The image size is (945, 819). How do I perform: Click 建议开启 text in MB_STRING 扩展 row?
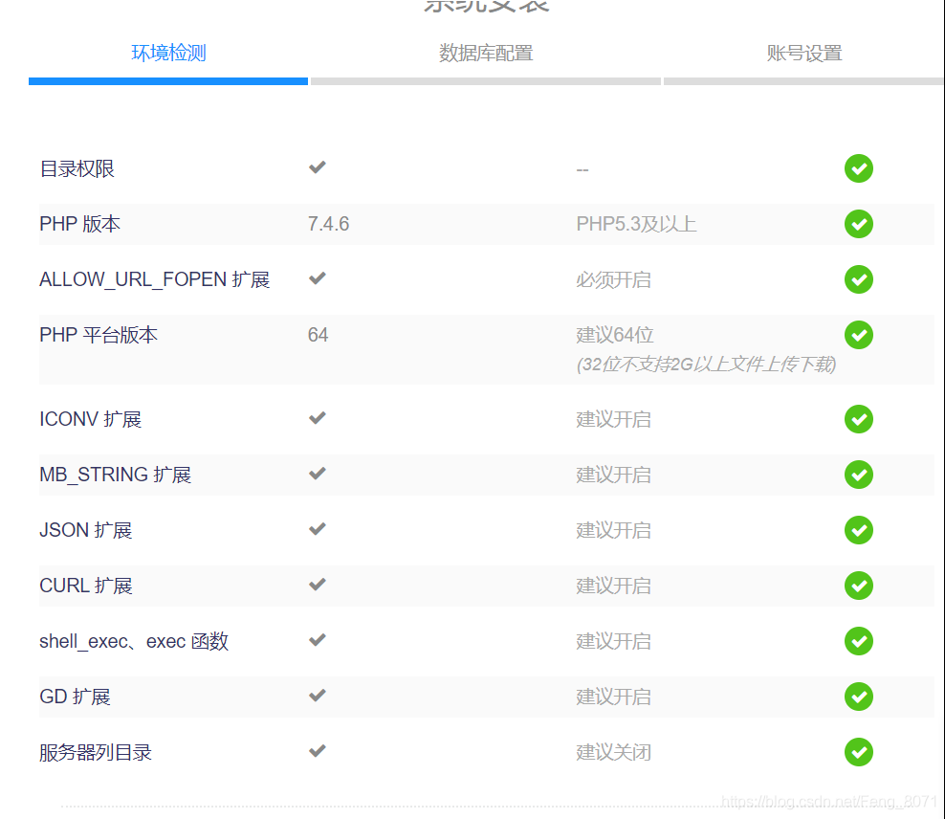[x=613, y=475]
